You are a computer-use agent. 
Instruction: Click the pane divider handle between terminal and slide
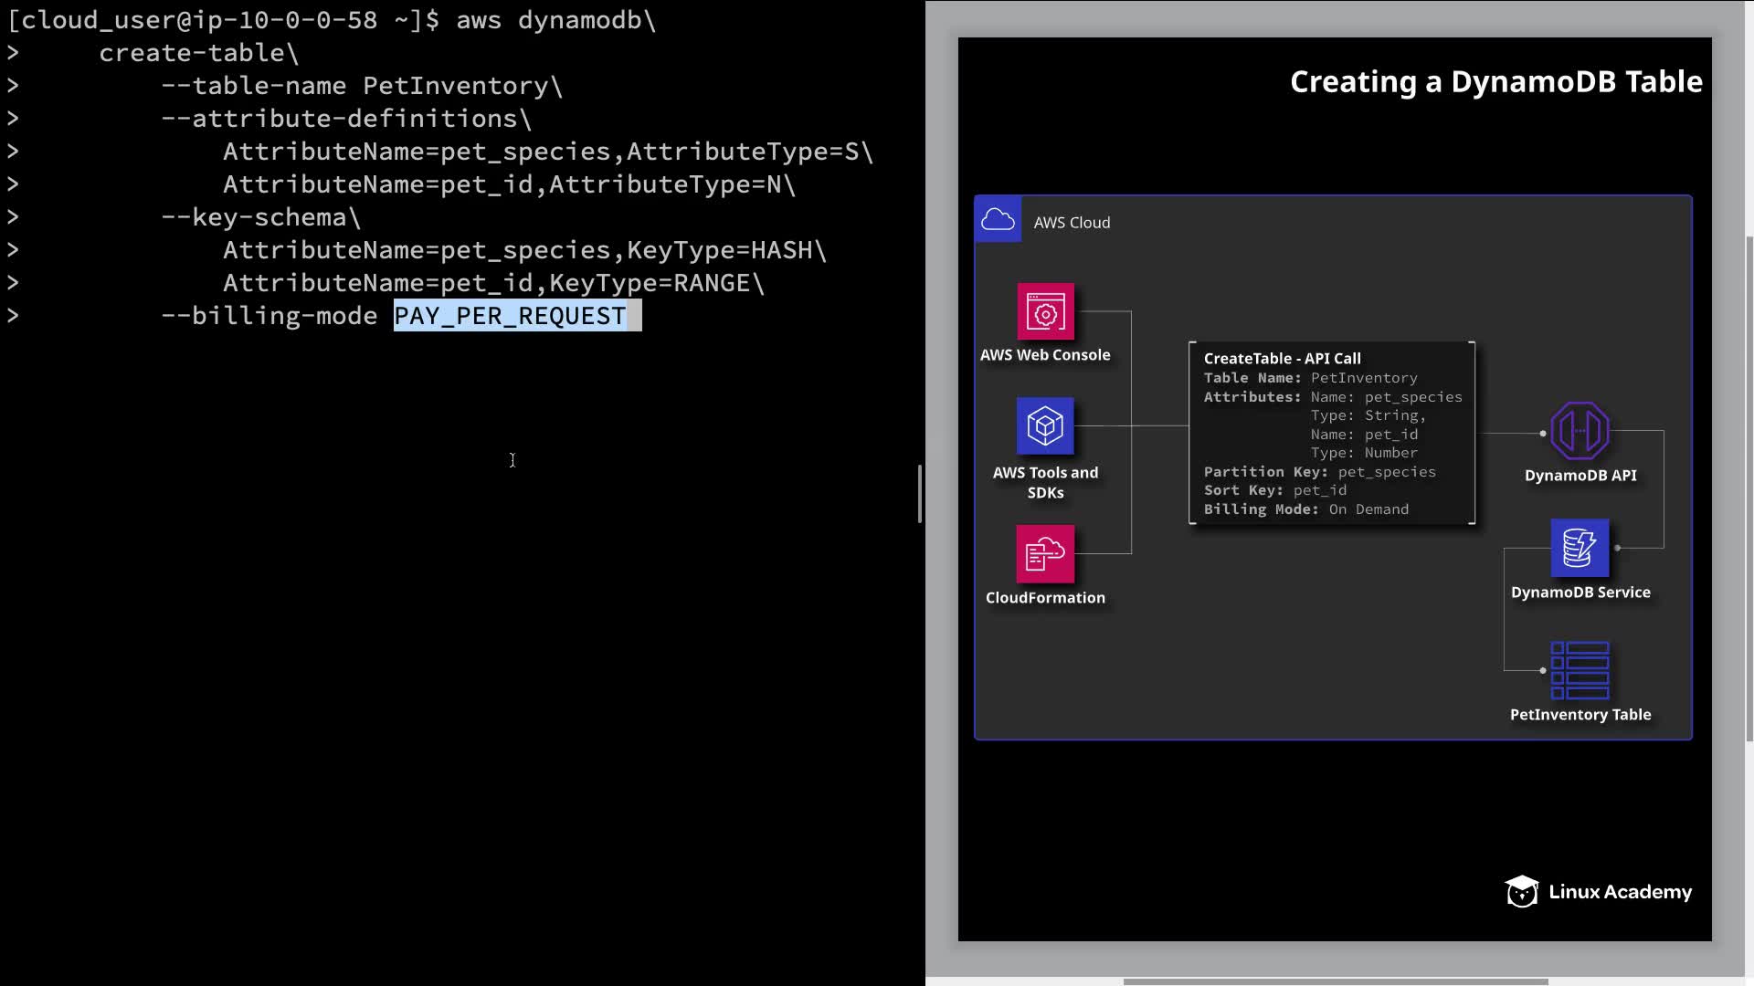[920, 493]
